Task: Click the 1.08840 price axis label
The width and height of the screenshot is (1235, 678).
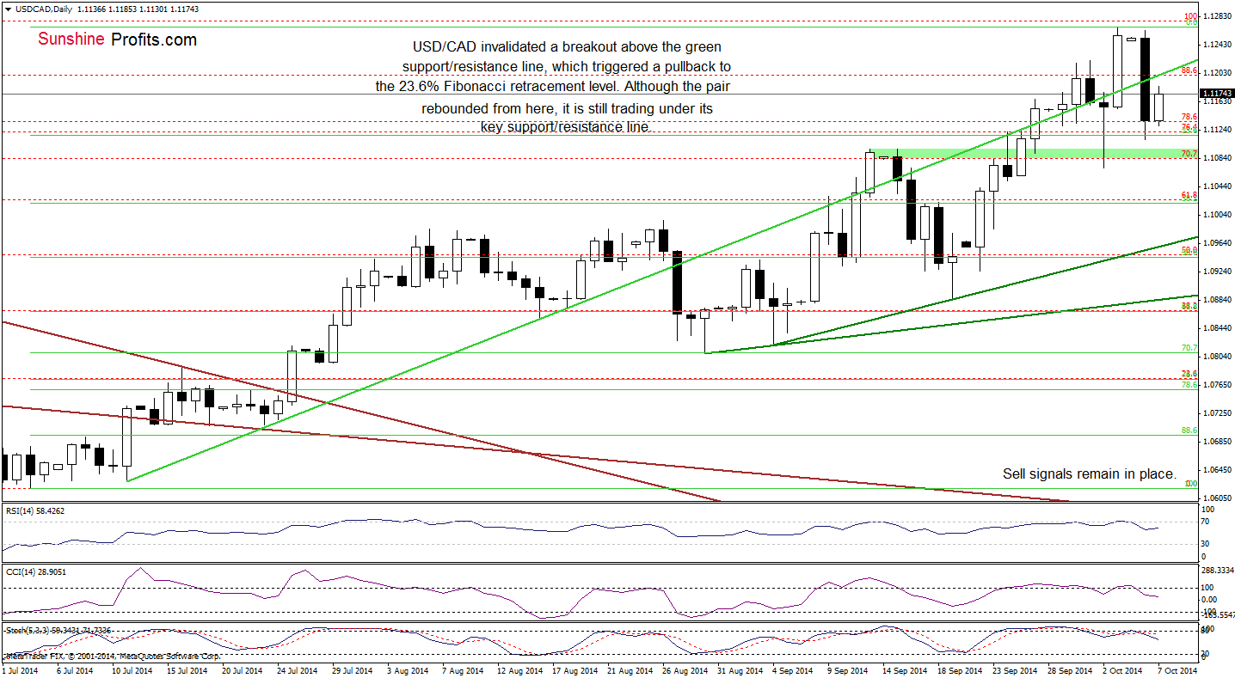Action: pyautogui.click(x=1217, y=300)
